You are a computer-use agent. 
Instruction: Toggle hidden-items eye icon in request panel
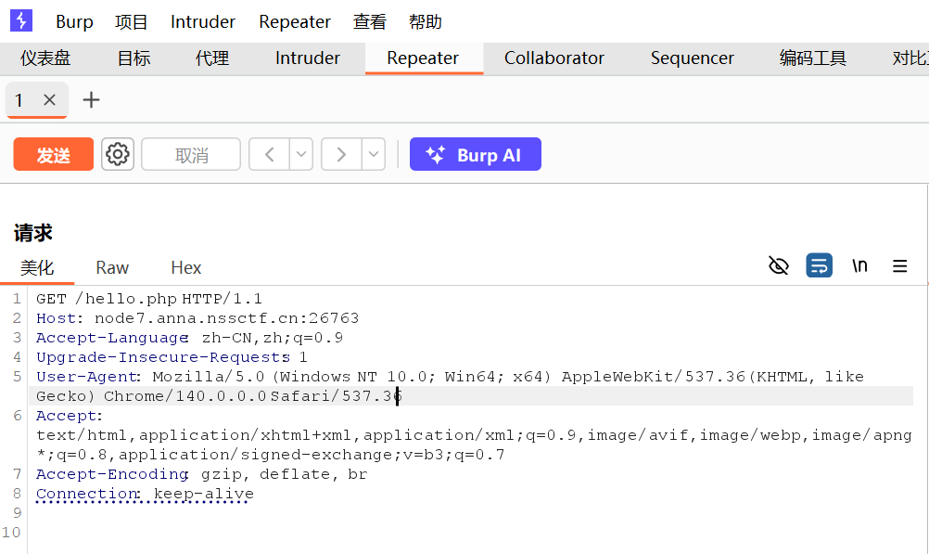(x=779, y=266)
